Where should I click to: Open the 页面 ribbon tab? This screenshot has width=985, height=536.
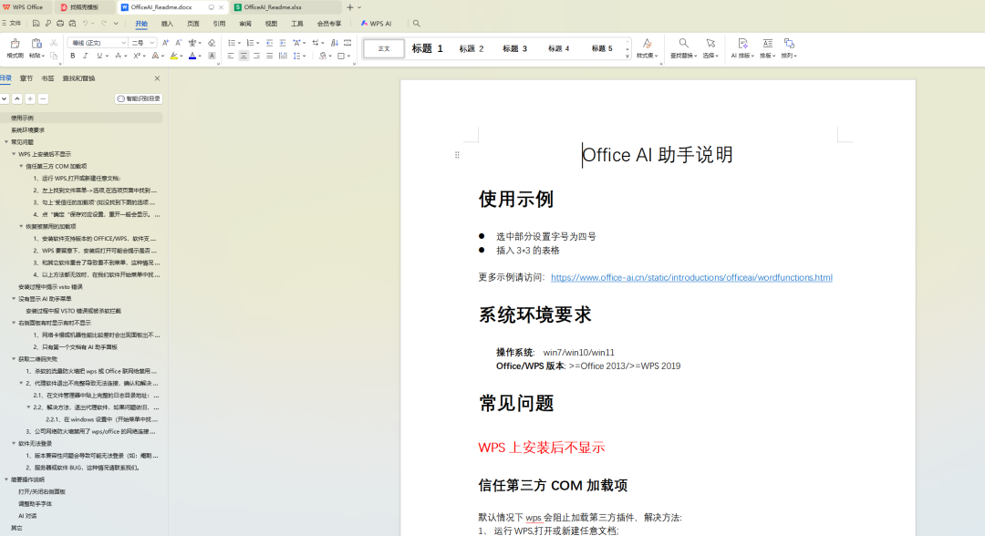point(192,24)
